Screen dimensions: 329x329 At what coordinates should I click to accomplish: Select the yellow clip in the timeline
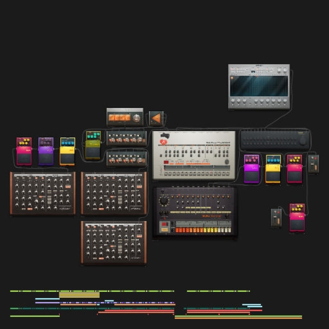pos(80,295)
